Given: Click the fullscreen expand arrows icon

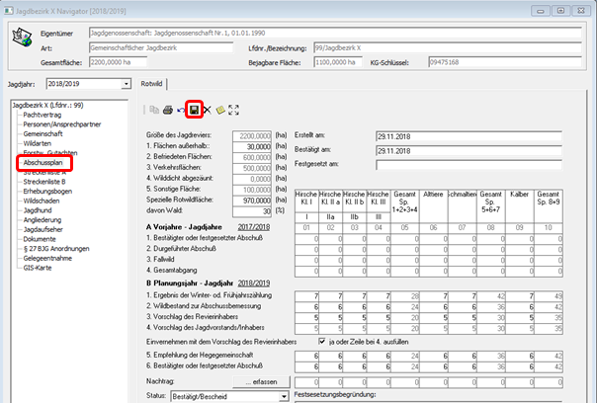Looking at the screenshot, I should (x=234, y=110).
